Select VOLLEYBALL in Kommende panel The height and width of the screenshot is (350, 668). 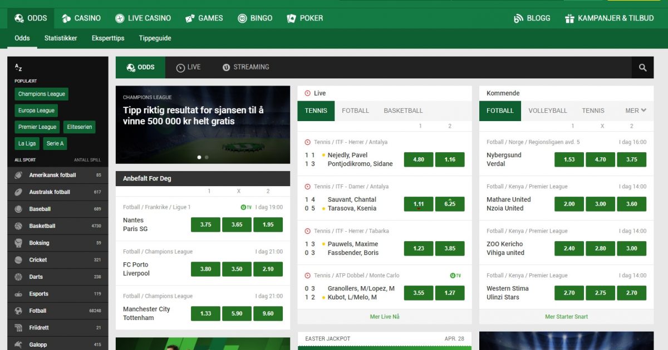547,111
